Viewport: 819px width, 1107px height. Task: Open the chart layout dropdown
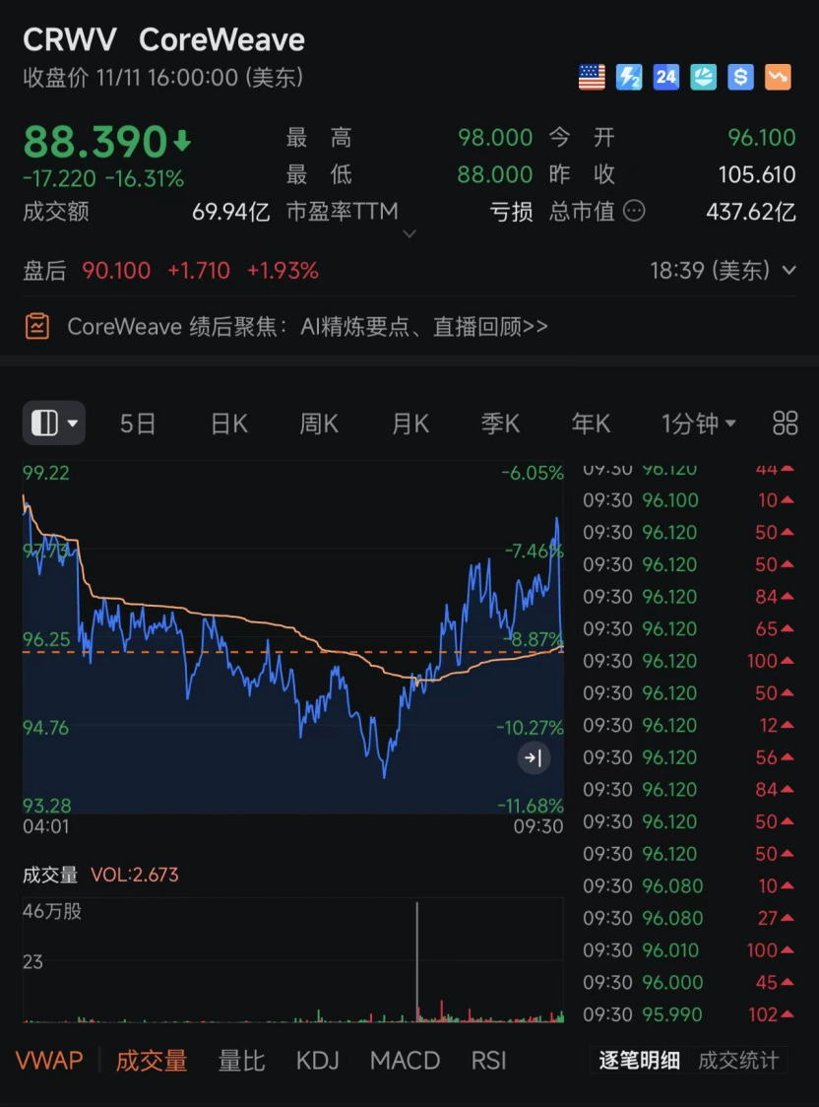54,423
